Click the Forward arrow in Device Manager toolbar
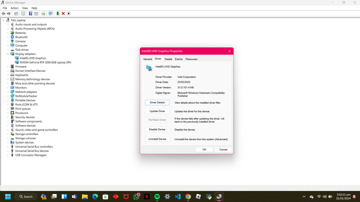The width and height of the screenshot is (360, 202). click(9, 13)
